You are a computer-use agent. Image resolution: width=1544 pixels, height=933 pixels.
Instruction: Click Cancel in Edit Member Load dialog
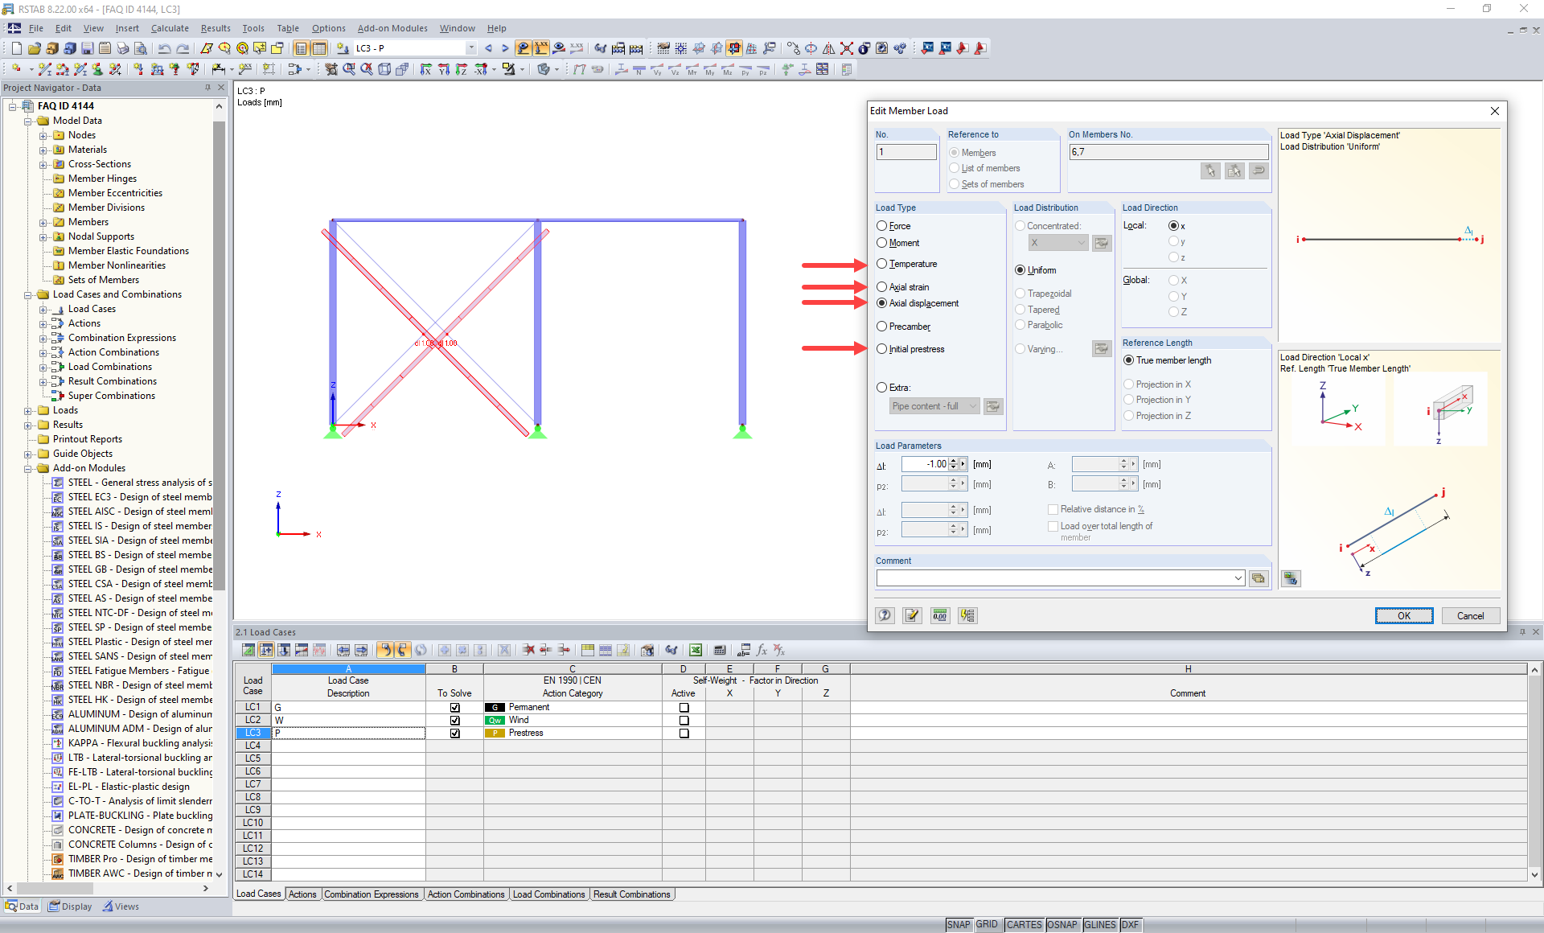tap(1470, 615)
